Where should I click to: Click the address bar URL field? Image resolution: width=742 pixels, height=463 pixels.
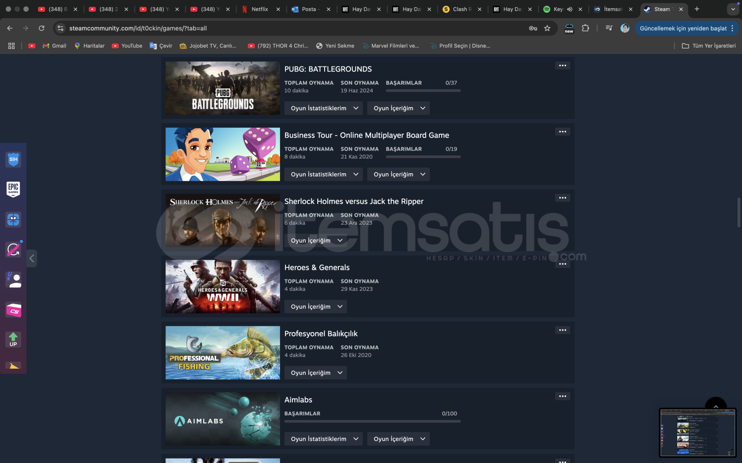click(x=296, y=28)
